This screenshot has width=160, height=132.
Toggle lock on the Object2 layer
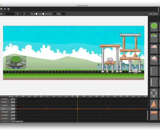pos(12,105)
